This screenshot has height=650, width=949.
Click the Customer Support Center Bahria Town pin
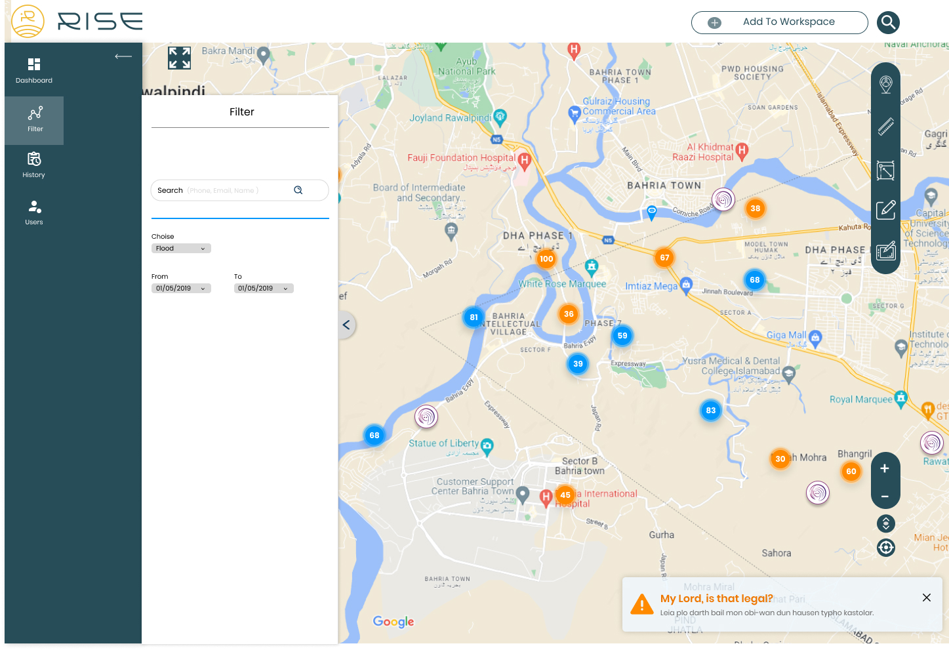pyautogui.click(x=523, y=495)
